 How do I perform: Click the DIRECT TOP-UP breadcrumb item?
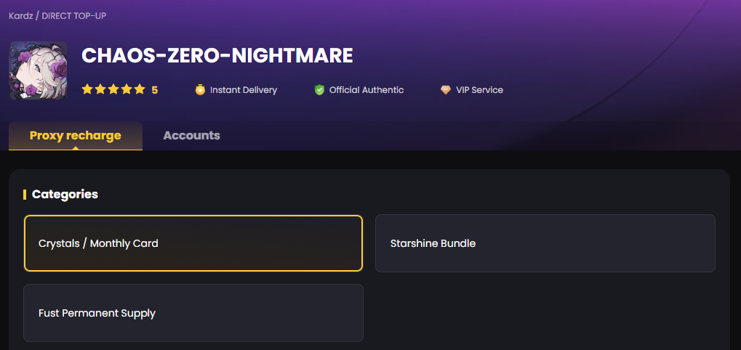[x=74, y=16]
